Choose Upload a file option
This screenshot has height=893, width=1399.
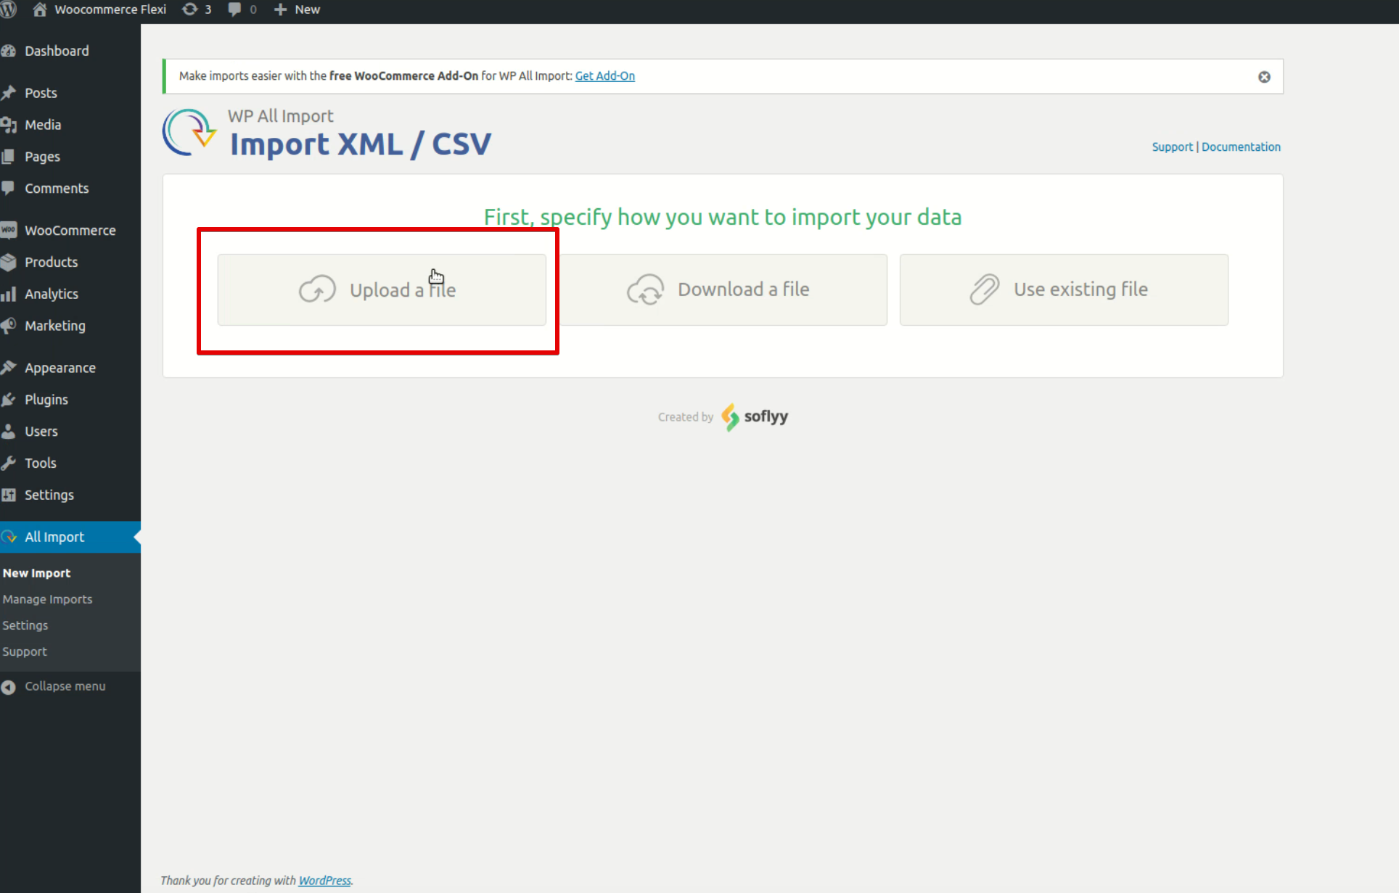pyautogui.click(x=382, y=289)
